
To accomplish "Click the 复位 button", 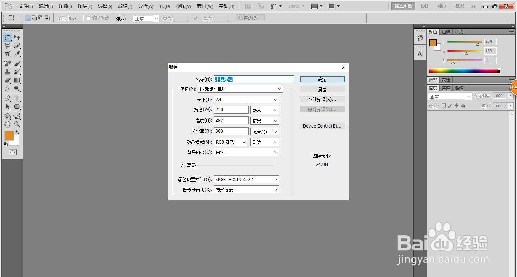I will coord(322,89).
